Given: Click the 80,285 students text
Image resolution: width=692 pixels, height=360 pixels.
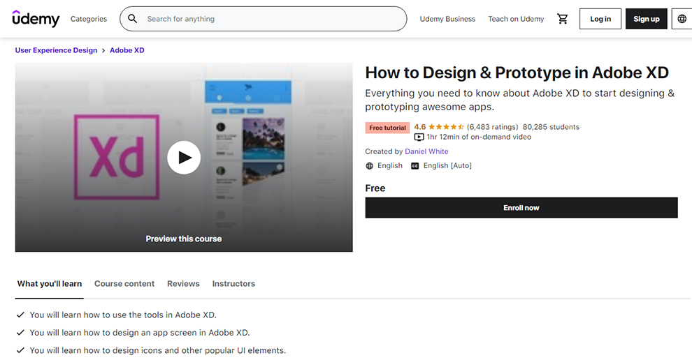Looking at the screenshot, I should pyautogui.click(x=551, y=127).
